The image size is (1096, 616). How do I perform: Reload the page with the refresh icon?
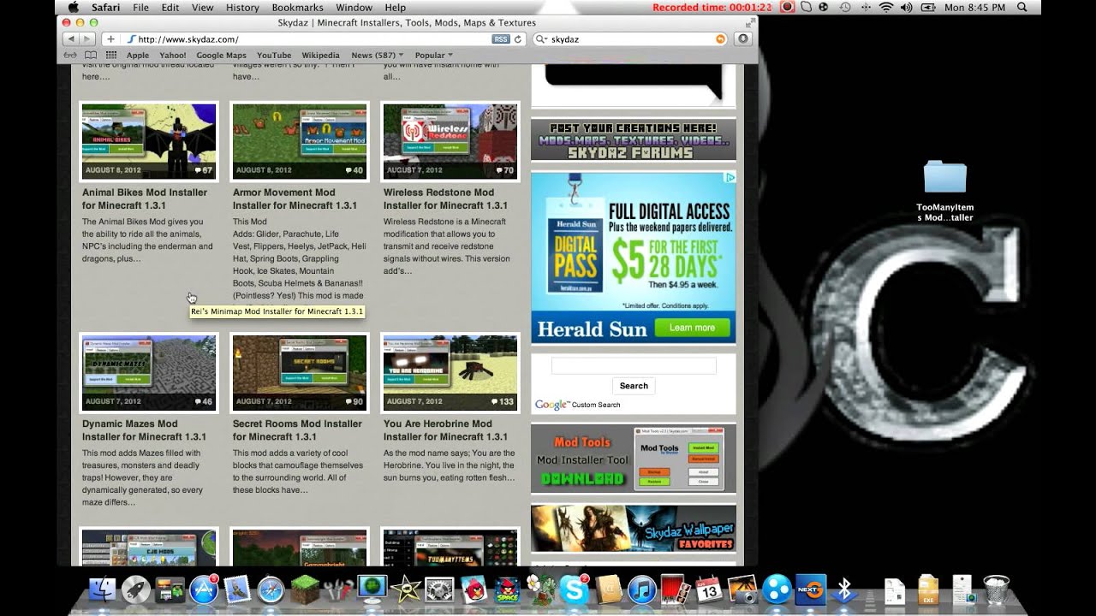pyautogui.click(x=517, y=39)
